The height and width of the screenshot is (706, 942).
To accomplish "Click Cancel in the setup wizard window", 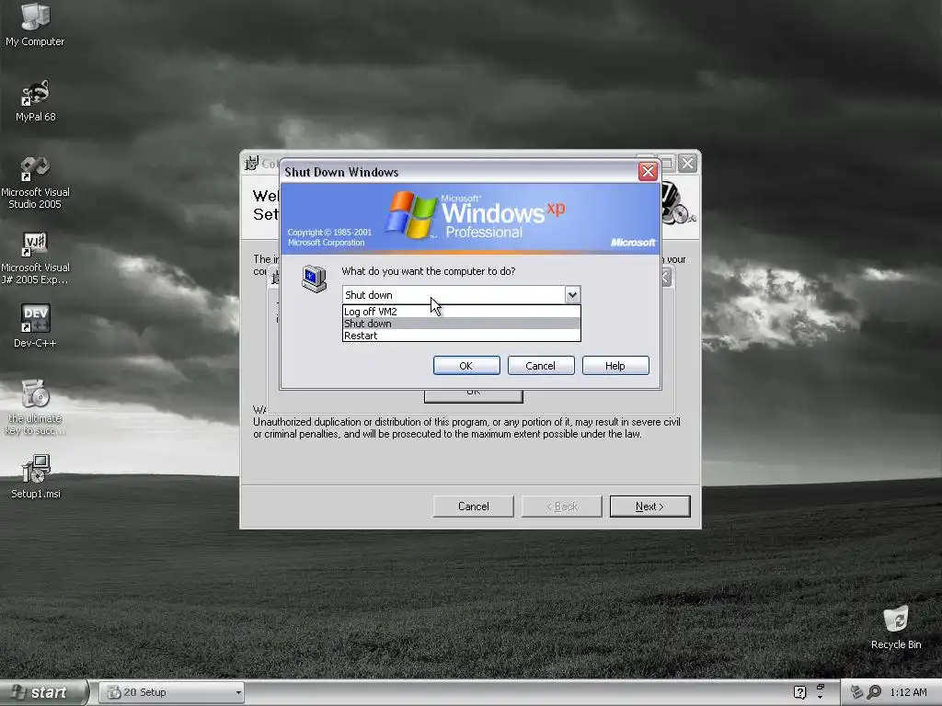I will point(474,507).
